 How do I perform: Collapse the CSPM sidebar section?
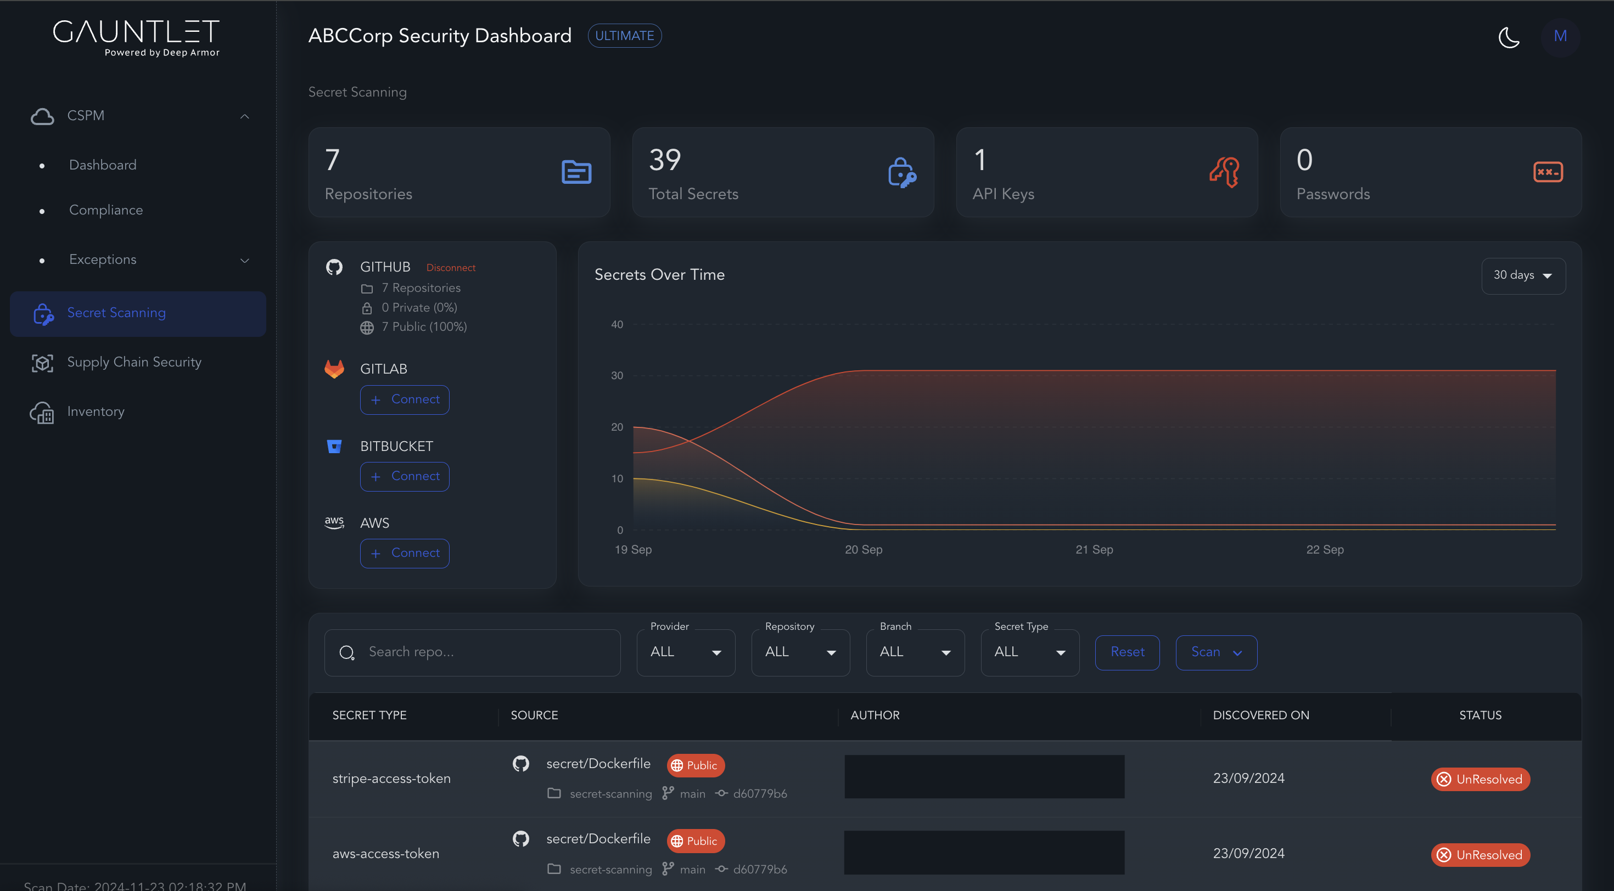pos(245,116)
